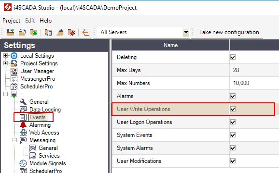279x173 pixels.
Task: Click the Project Settings label
Action: [39, 63]
